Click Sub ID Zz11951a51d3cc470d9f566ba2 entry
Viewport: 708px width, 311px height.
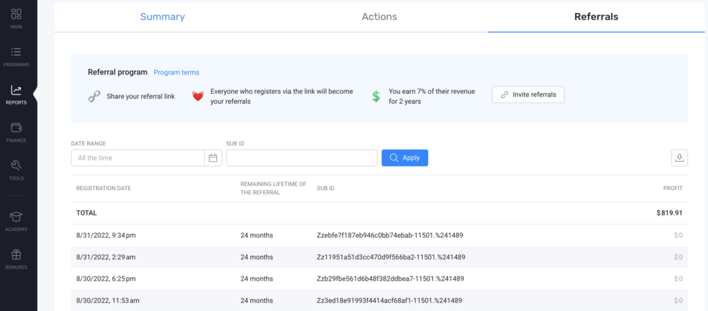pyautogui.click(x=391, y=257)
